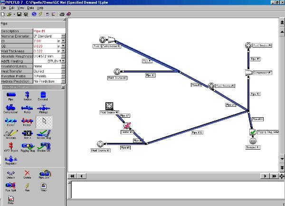Select the Cooler tool

tap(10, 122)
